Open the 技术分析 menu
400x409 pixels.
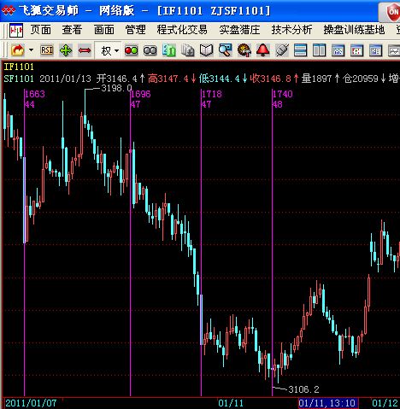click(291, 30)
